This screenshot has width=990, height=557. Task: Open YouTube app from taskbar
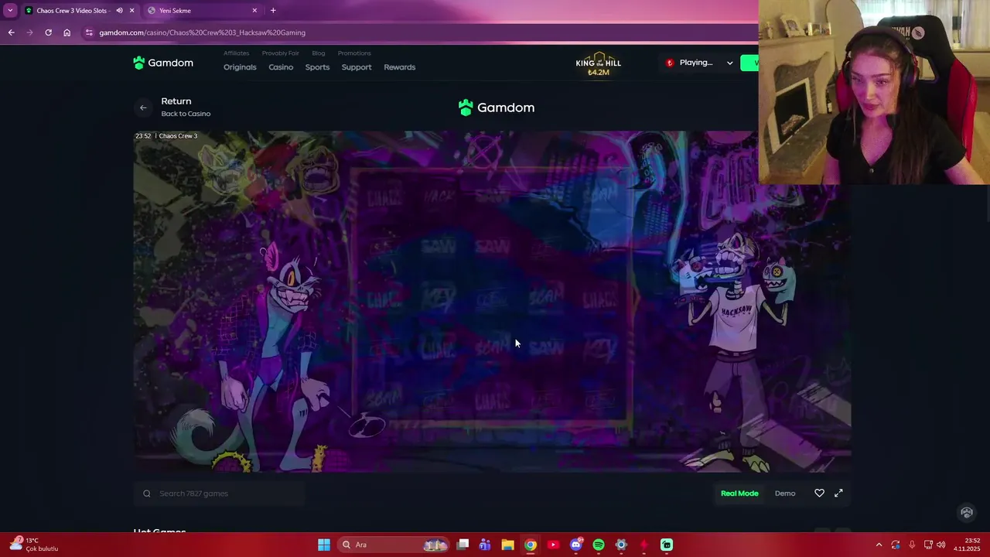pos(553,545)
